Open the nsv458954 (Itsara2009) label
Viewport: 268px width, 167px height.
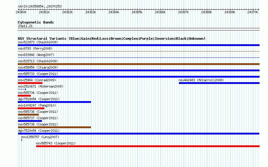[x=38, y=67]
